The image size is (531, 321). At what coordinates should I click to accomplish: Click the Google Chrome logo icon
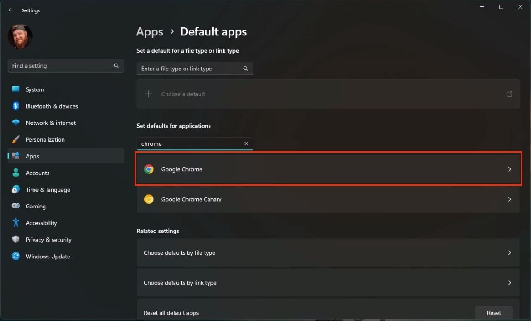[149, 169]
